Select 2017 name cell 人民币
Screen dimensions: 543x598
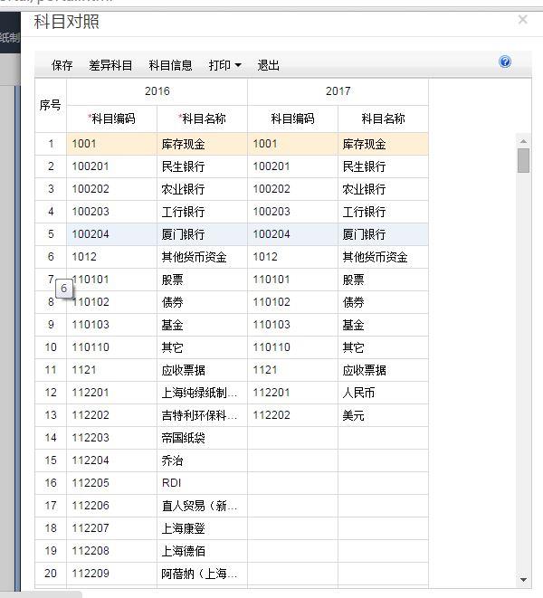(383, 393)
